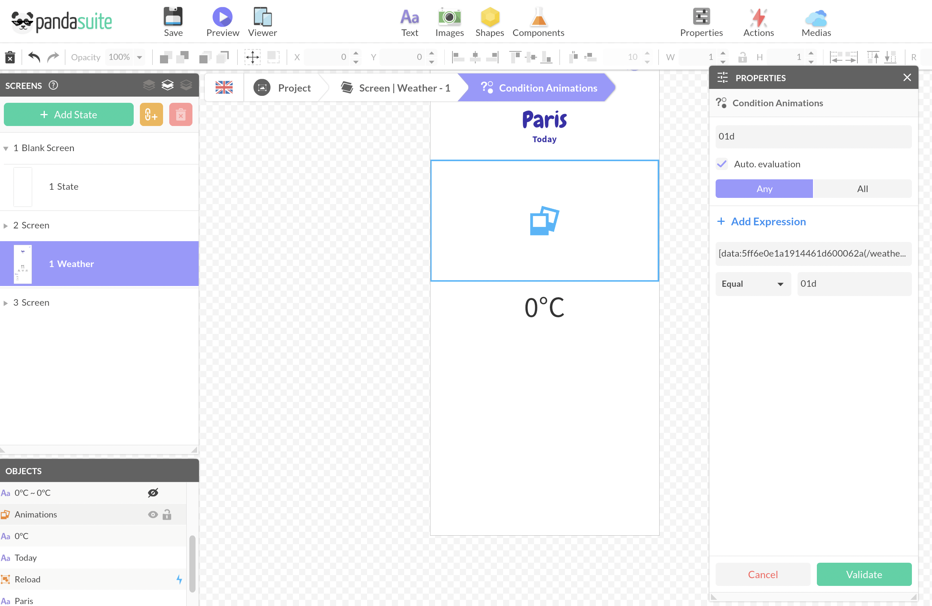932x606 pixels.
Task: Click the red delete state button
Action: pyautogui.click(x=180, y=114)
